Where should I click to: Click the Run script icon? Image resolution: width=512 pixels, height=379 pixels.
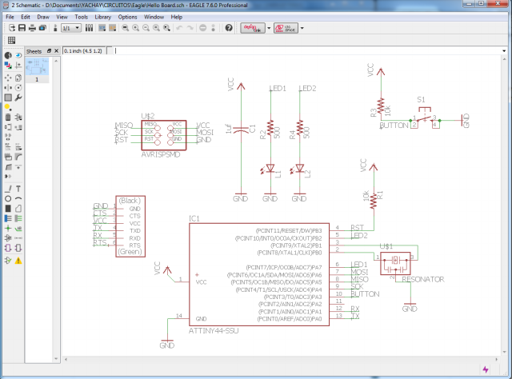coord(102,28)
